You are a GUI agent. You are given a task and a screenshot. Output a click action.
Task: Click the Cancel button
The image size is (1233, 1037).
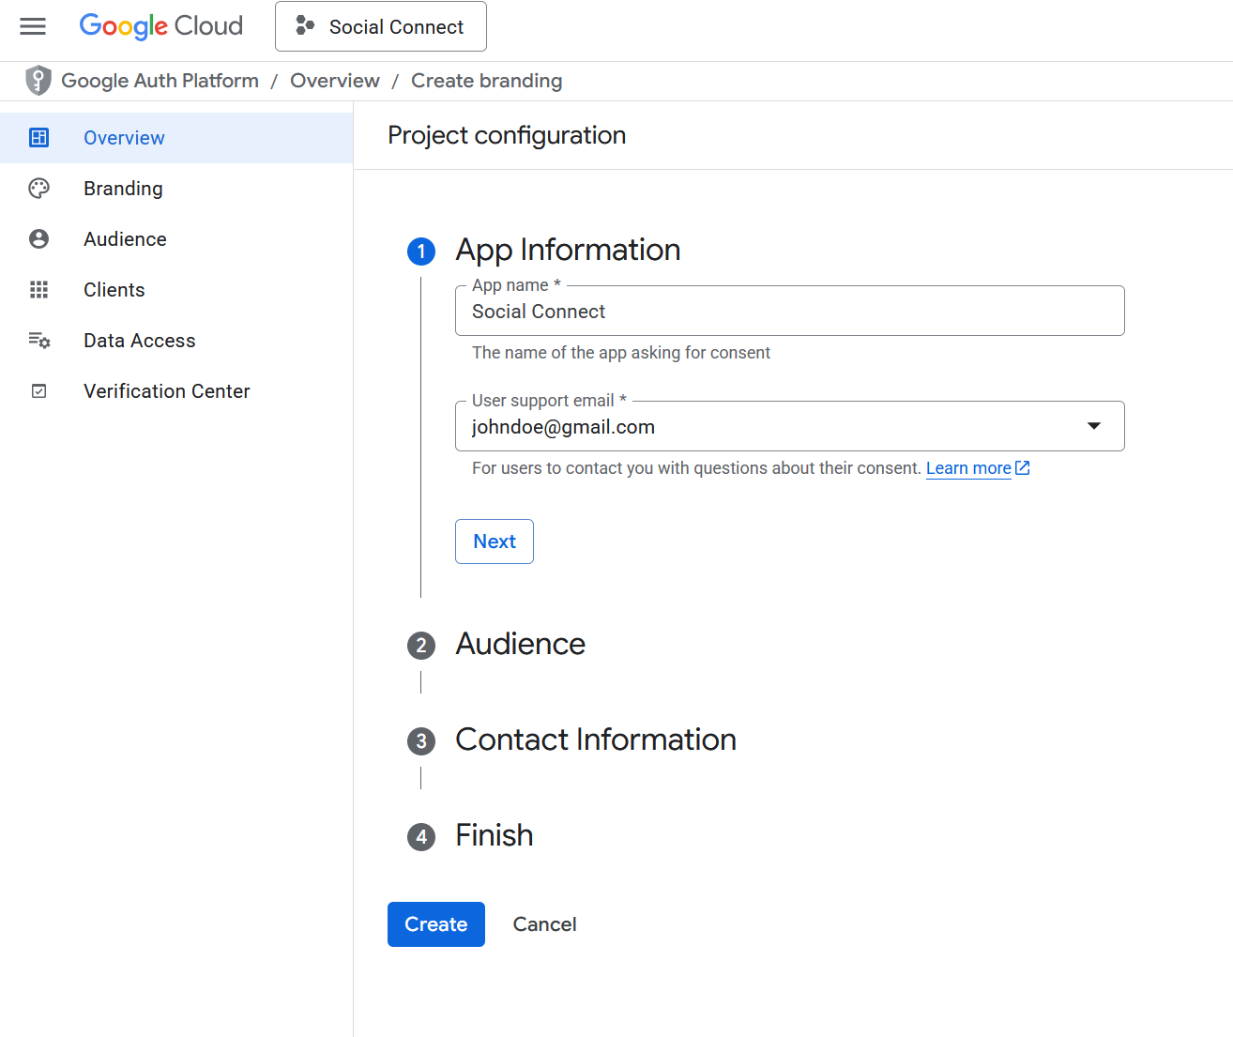[544, 924]
